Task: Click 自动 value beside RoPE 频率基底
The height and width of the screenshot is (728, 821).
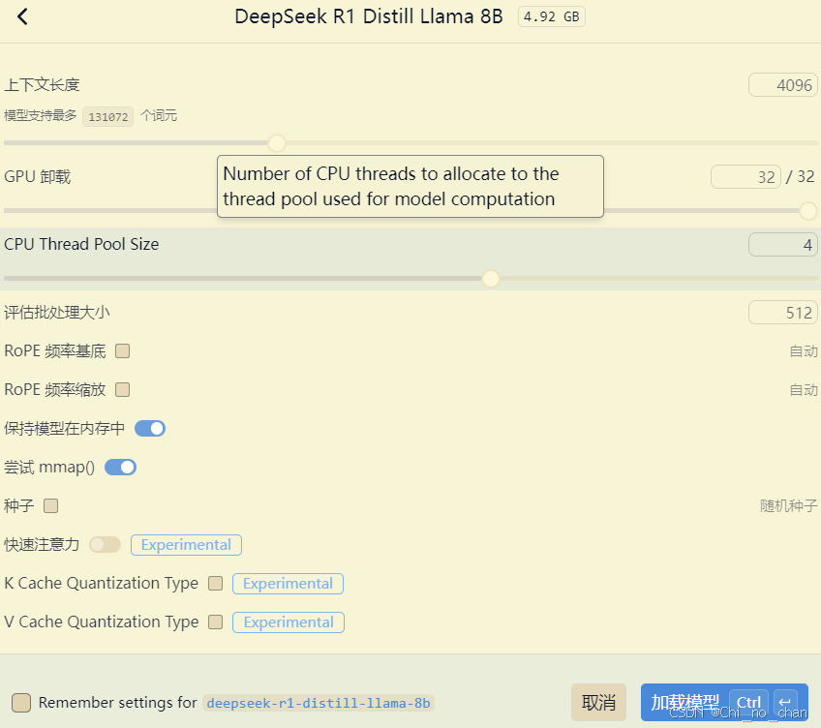Action: coord(804,350)
